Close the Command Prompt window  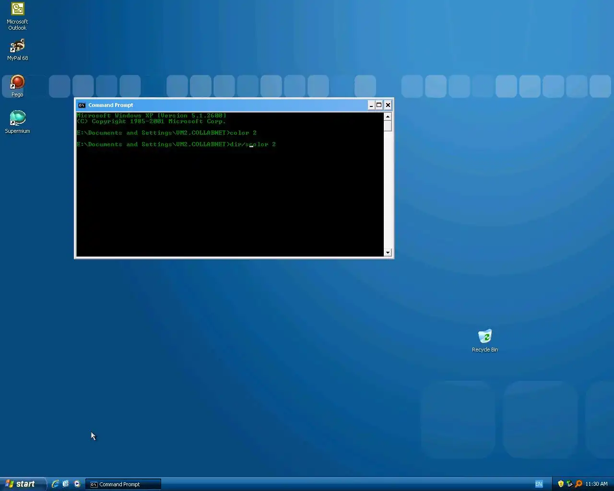[388, 105]
